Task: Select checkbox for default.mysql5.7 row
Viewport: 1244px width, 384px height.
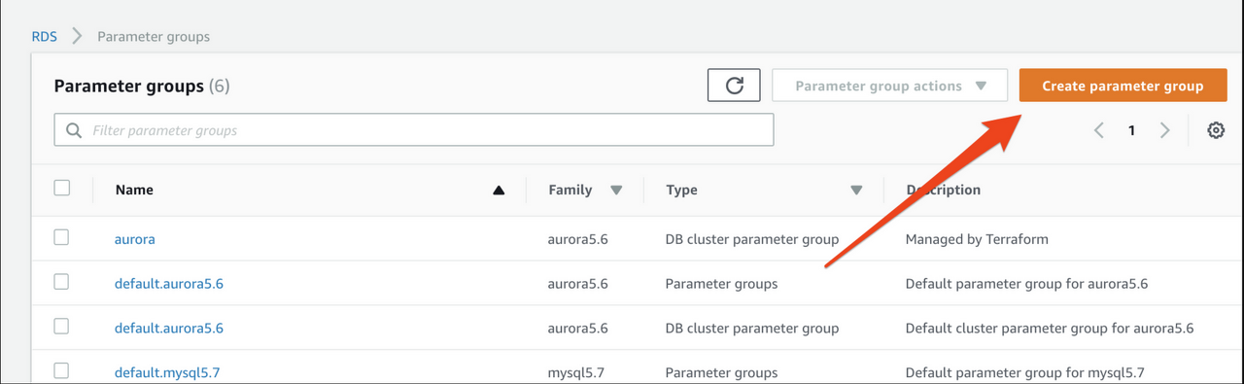Action: (x=62, y=370)
